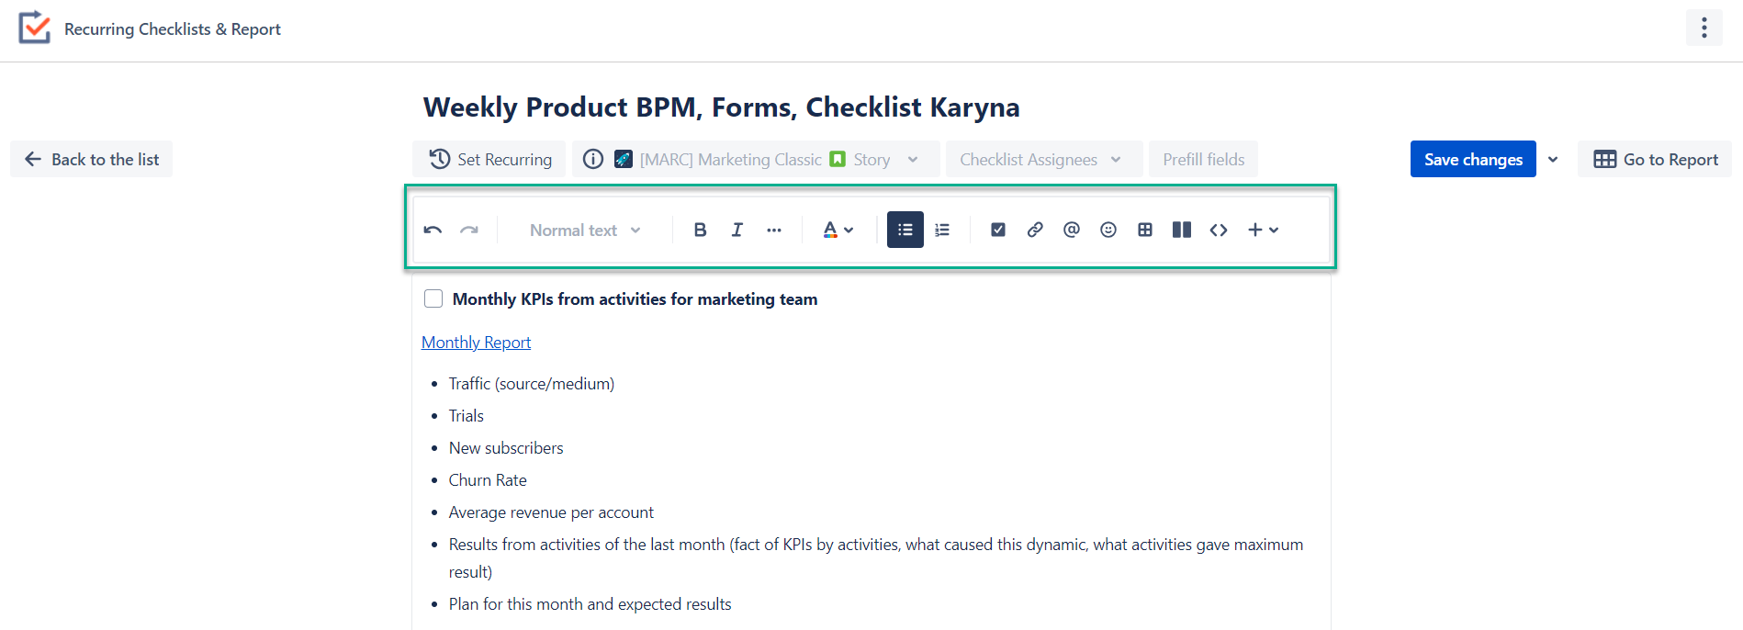
Task: Open the Normal text style dropdown
Action: 585,230
